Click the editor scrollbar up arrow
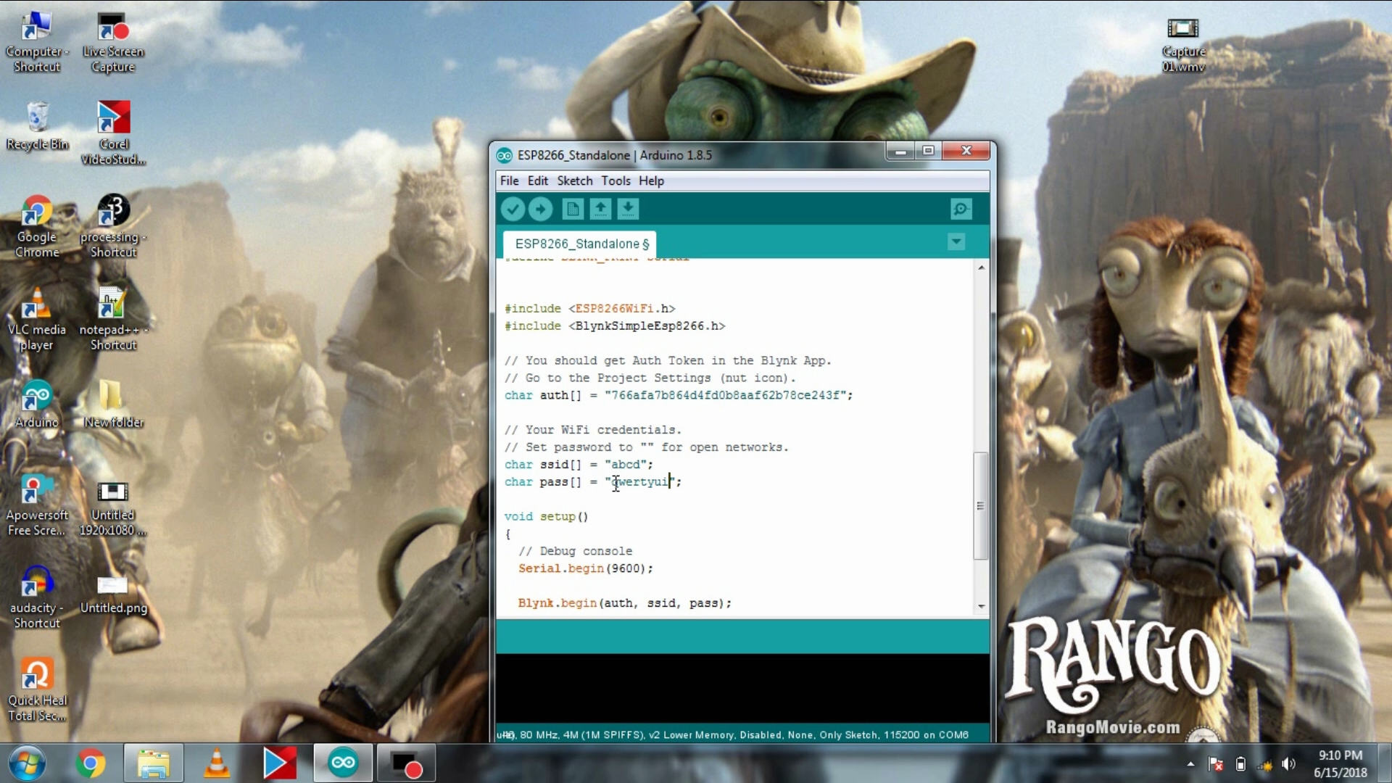This screenshot has width=1392, height=783. point(981,268)
